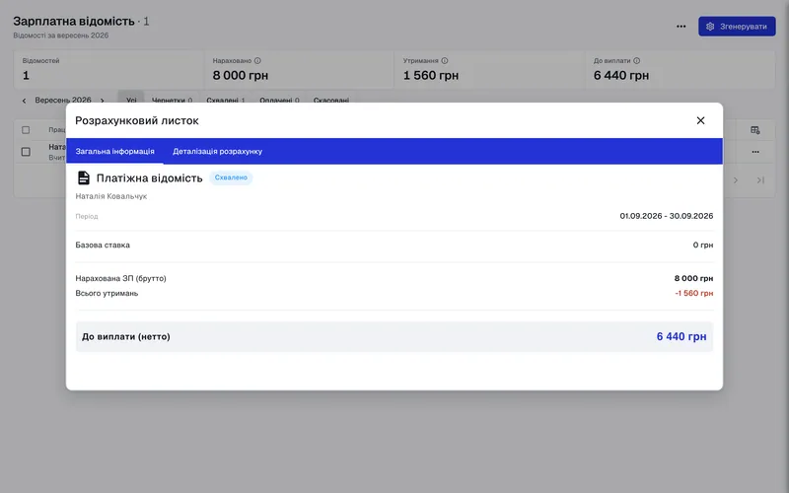Click the Відомостей summary card
Viewport: 789px width, 493px height.
pos(108,69)
